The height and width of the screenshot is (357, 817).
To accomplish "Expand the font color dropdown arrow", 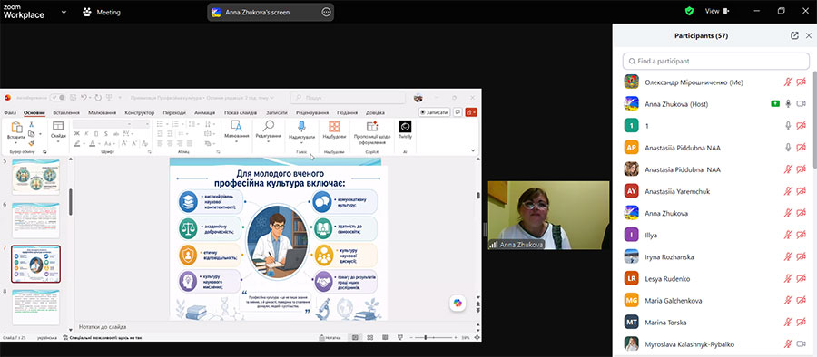I will [x=100, y=144].
